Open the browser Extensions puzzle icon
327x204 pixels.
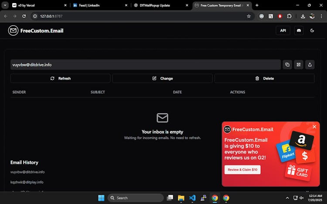tap(289, 16)
